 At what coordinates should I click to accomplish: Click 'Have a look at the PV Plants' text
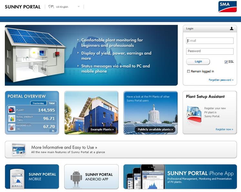[x=148, y=99]
